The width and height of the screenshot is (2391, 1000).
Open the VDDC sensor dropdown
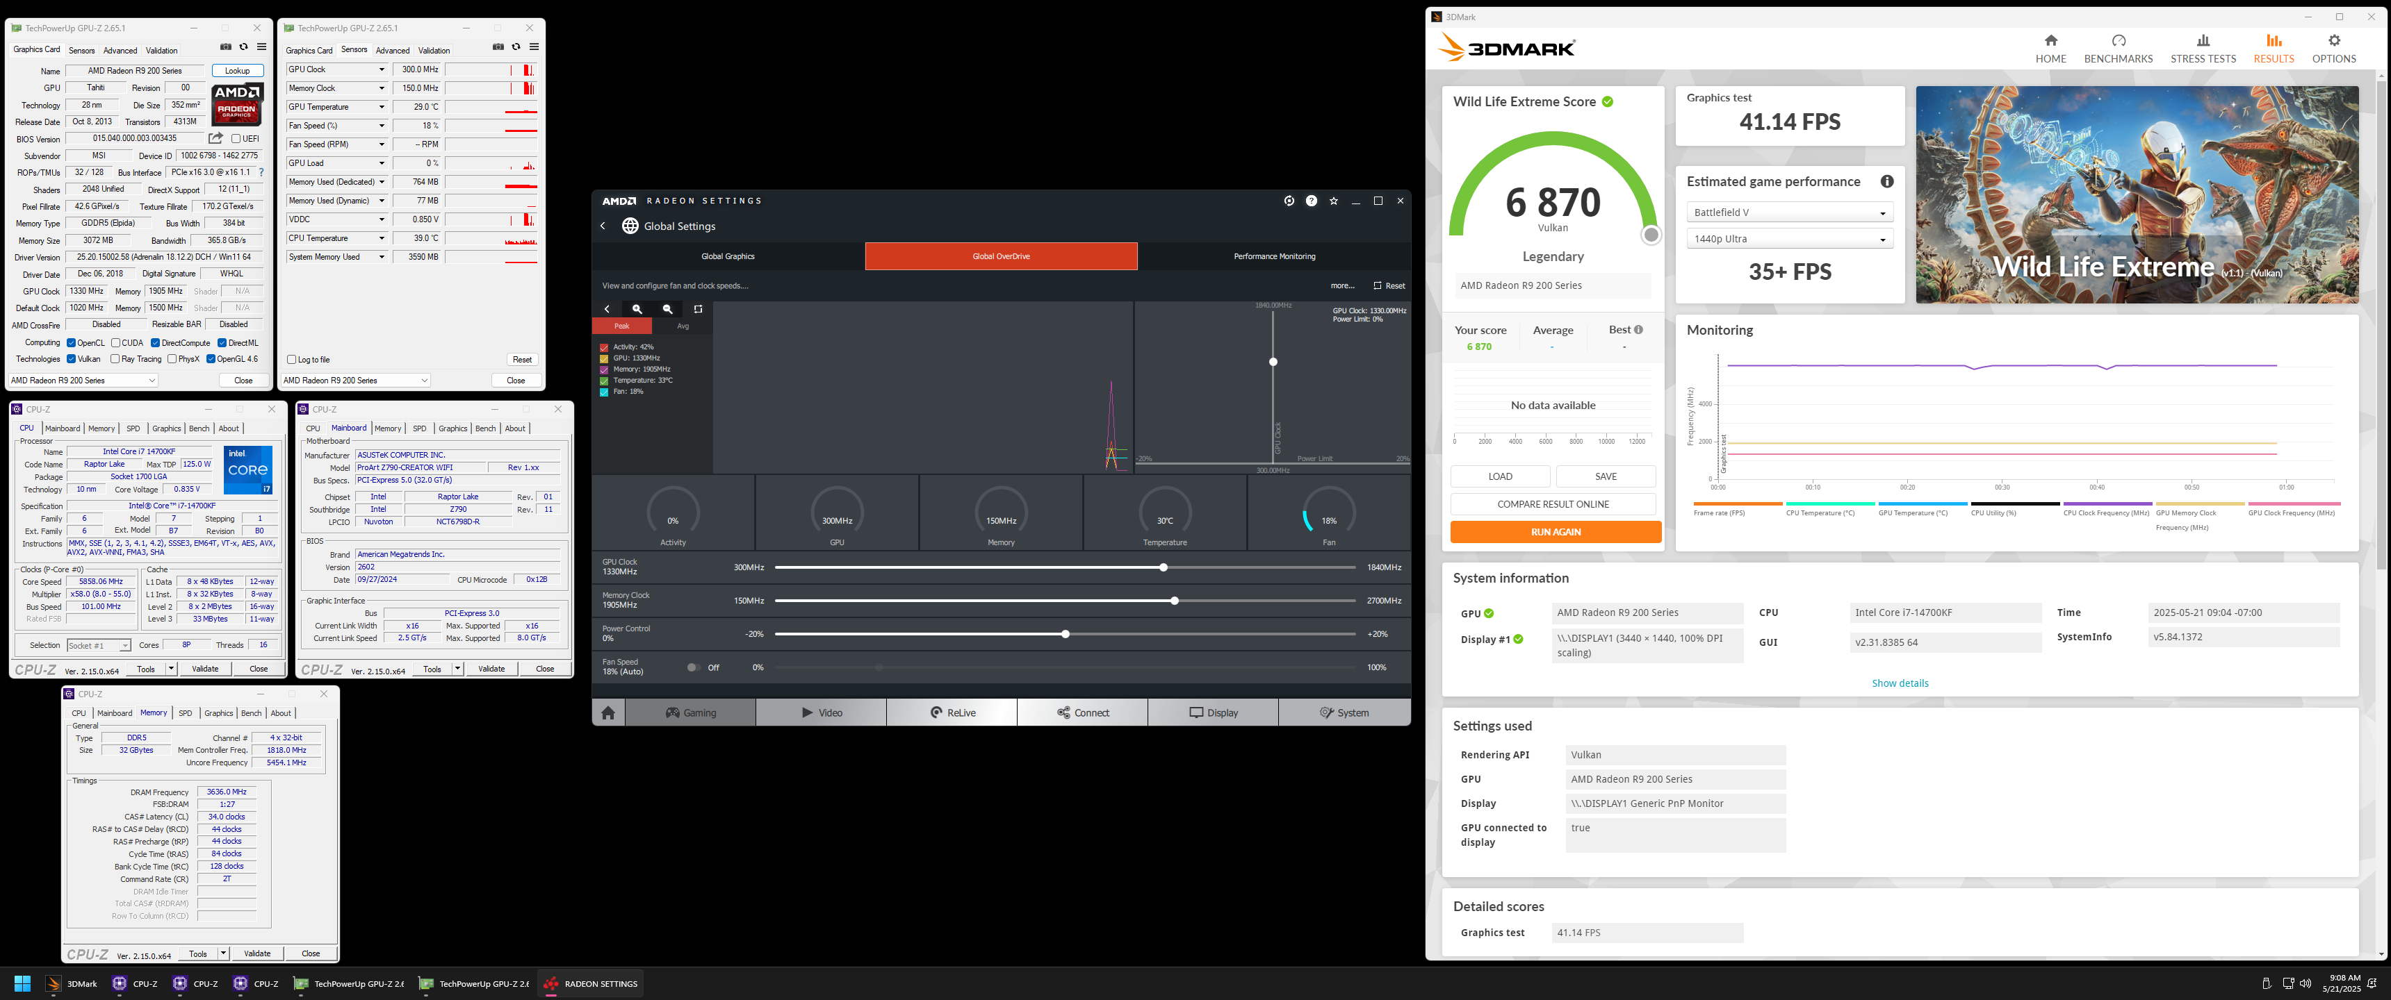pos(381,219)
